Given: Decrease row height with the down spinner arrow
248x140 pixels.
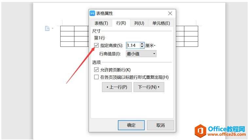Looking at the screenshot, I should tap(142, 47).
